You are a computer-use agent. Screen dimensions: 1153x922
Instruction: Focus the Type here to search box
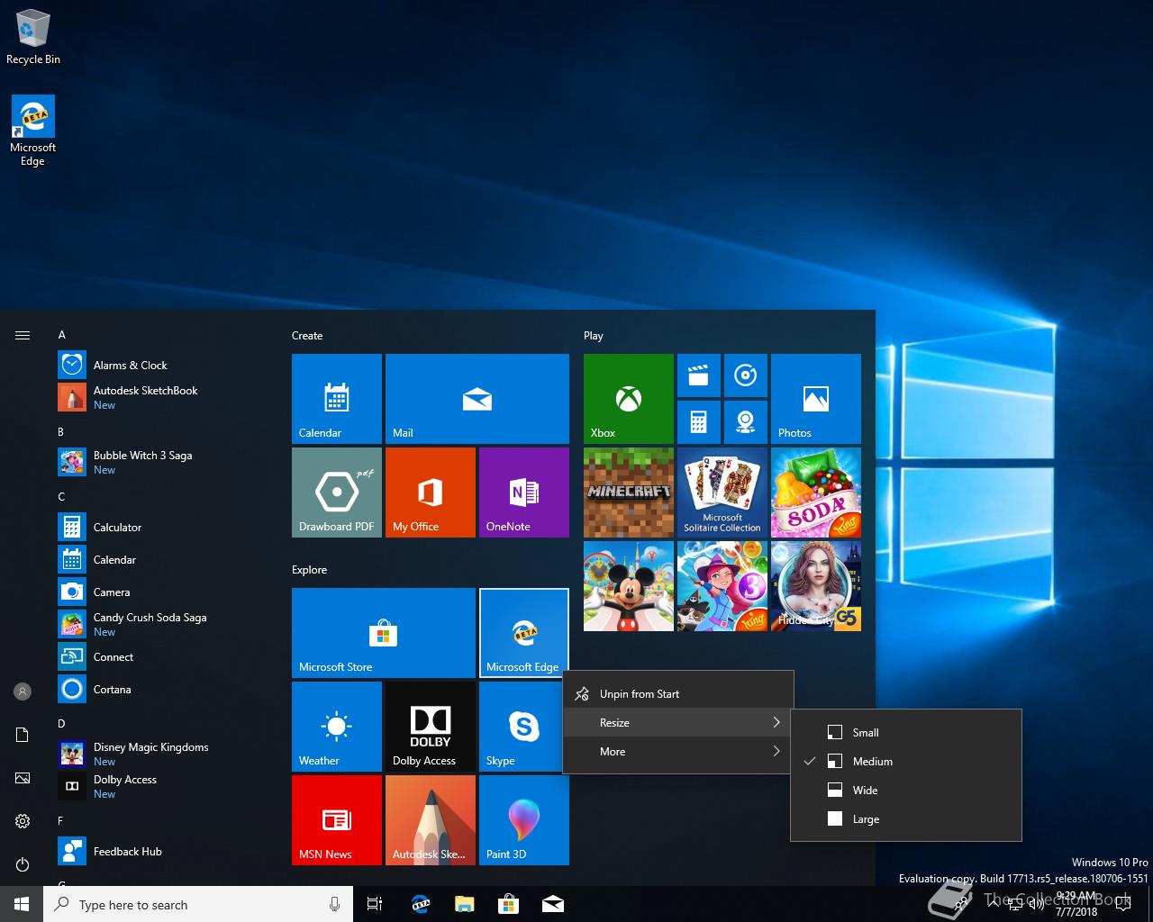[x=198, y=904]
